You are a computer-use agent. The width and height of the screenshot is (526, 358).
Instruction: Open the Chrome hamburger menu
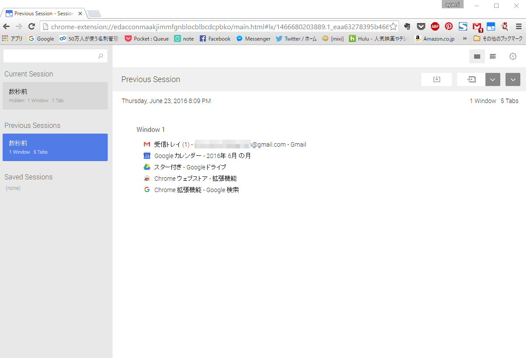pos(519,26)
